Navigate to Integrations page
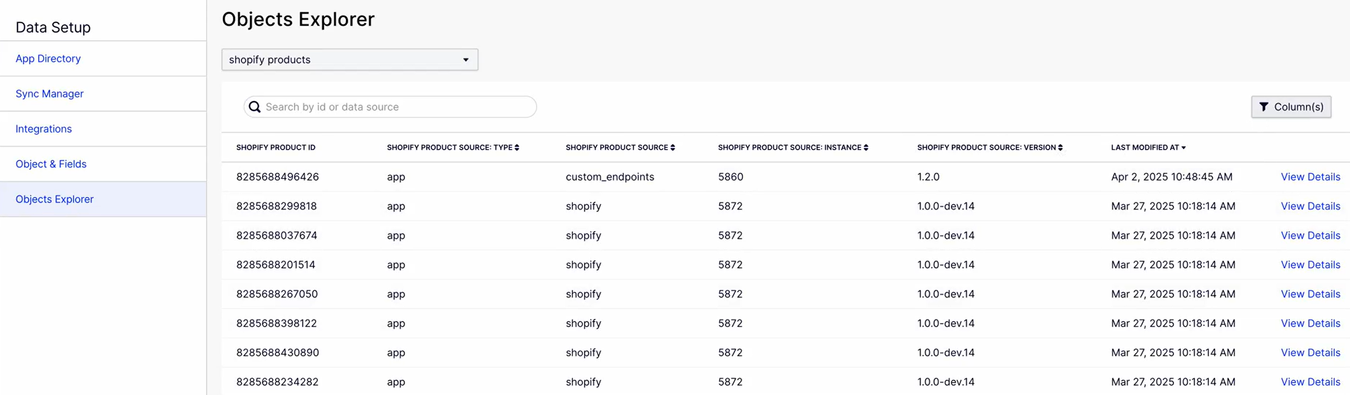Screen dimensions: 1350x395 pyautogui.click(x=44, y=129)
